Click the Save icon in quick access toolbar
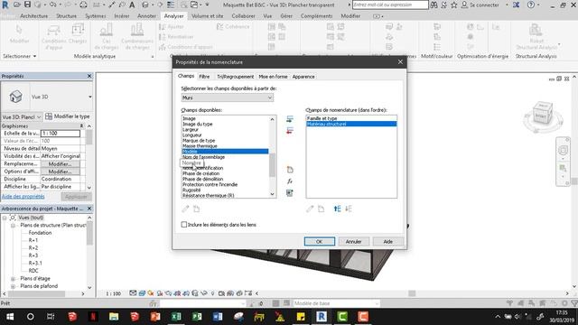Viewport: 578px width, 325px height. click(x=27, y=5)
